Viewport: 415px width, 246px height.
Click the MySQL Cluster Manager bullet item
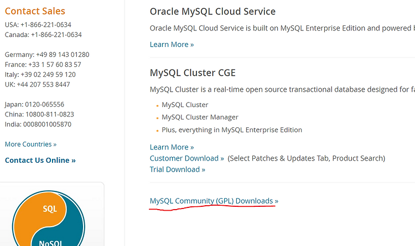tap(200, 117)
